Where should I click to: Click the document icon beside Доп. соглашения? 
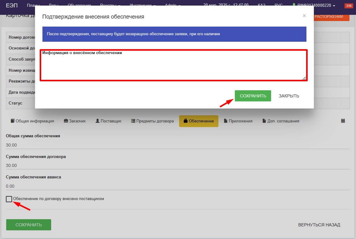[264, 121]
